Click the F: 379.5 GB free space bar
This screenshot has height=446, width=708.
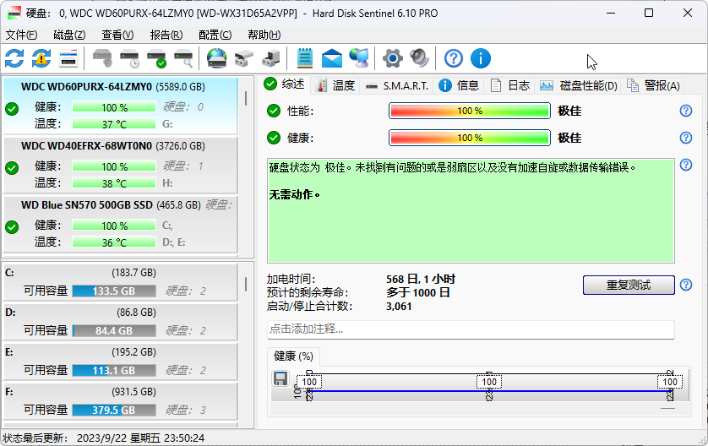pyautogui.click(x=114, y=411)
